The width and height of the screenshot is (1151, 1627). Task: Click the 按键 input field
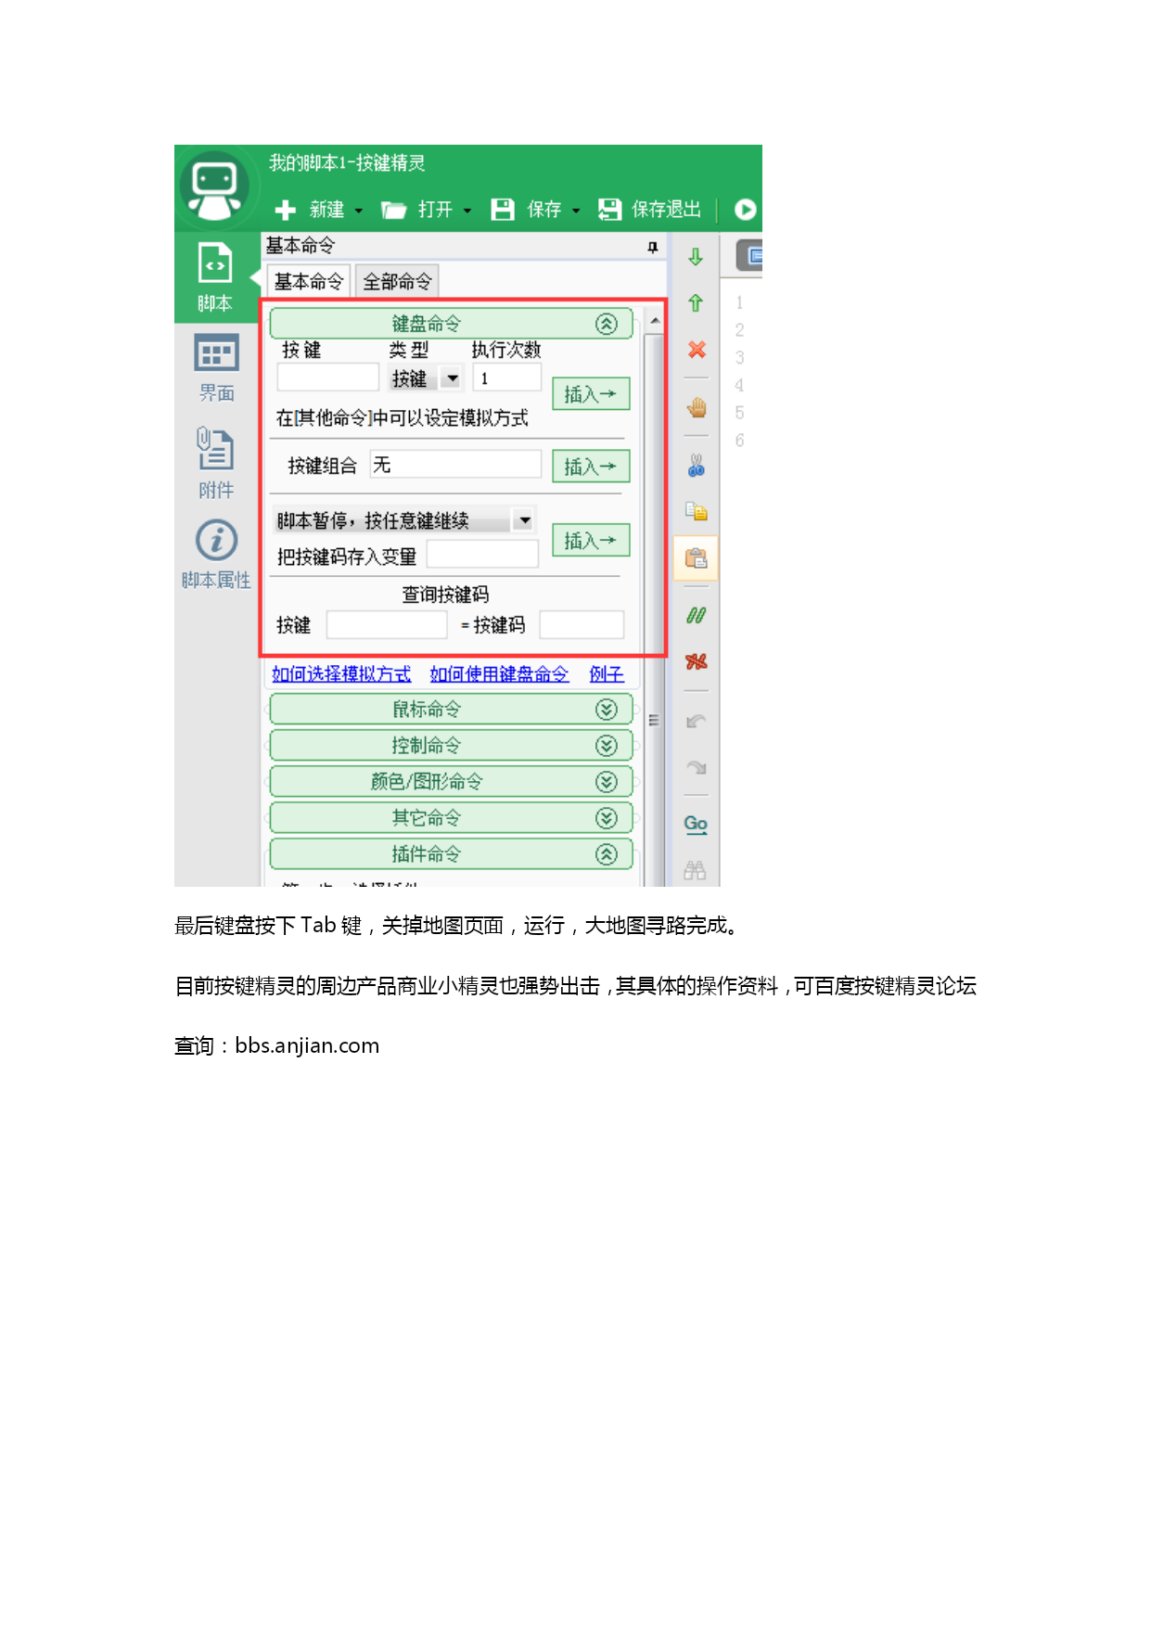coord(328,378)
